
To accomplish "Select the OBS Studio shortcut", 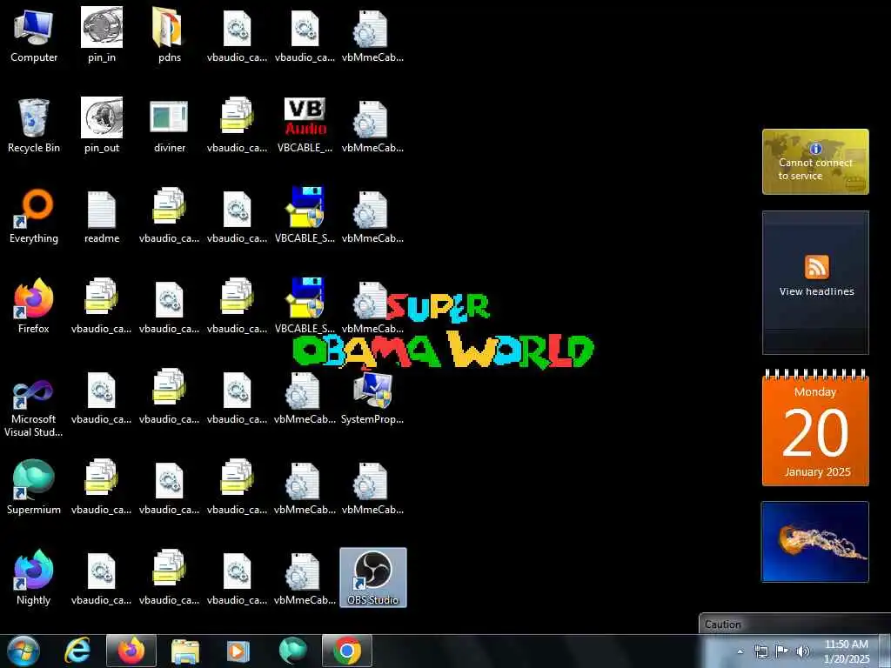I will point(372,578).
